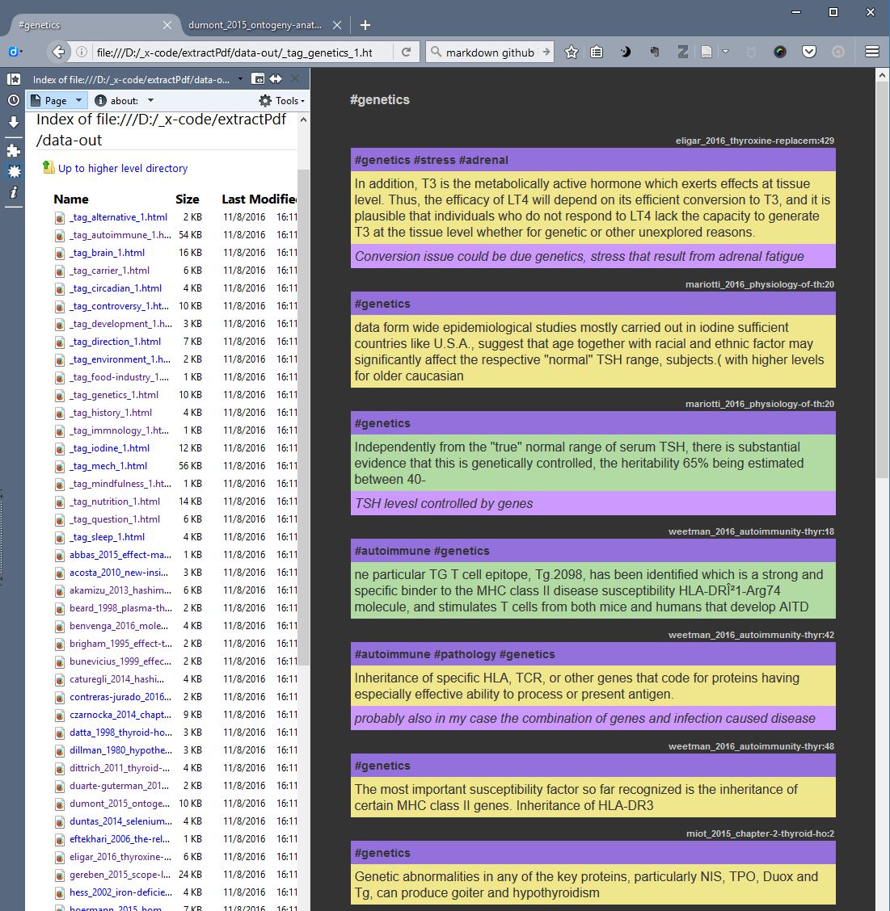The height and width of the screenshot is (911, 890).
Task: Open add-ons puzzle piece sidebar icon
Action: 14,150
